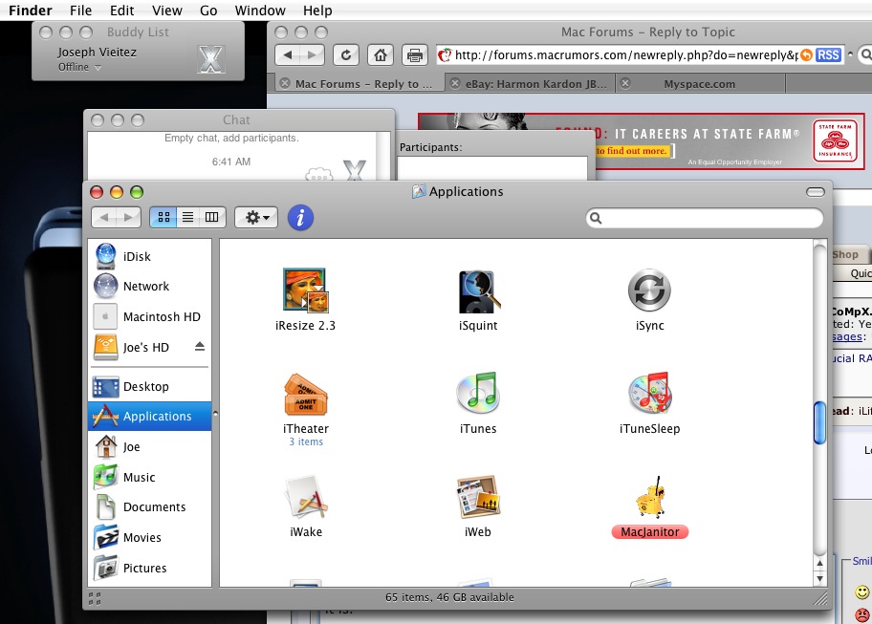Open the Go menu
This screenshot has height=624, width=872.
[208, 10]
